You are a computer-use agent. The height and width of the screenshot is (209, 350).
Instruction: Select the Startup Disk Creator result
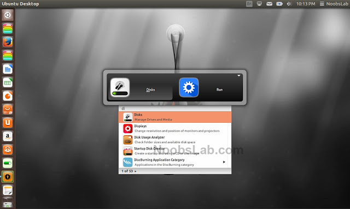[175, 151]
